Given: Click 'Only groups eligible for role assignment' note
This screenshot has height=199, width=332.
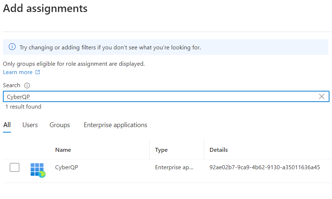Looking at the screenshot, I should 74,64.
